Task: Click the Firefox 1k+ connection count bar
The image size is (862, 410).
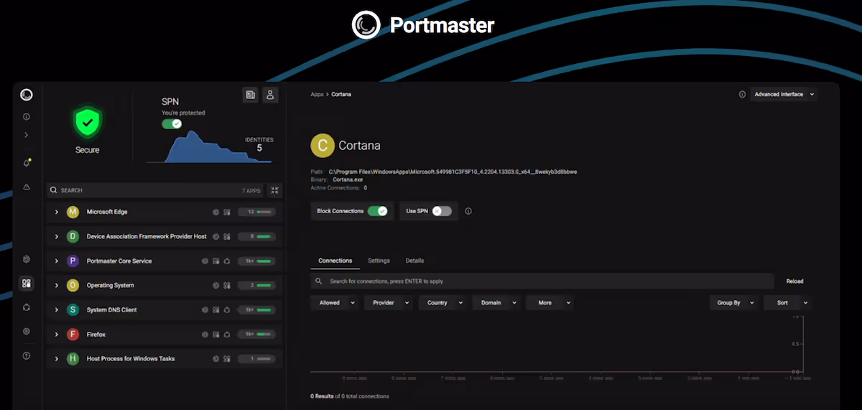Action: click(257, 335)
